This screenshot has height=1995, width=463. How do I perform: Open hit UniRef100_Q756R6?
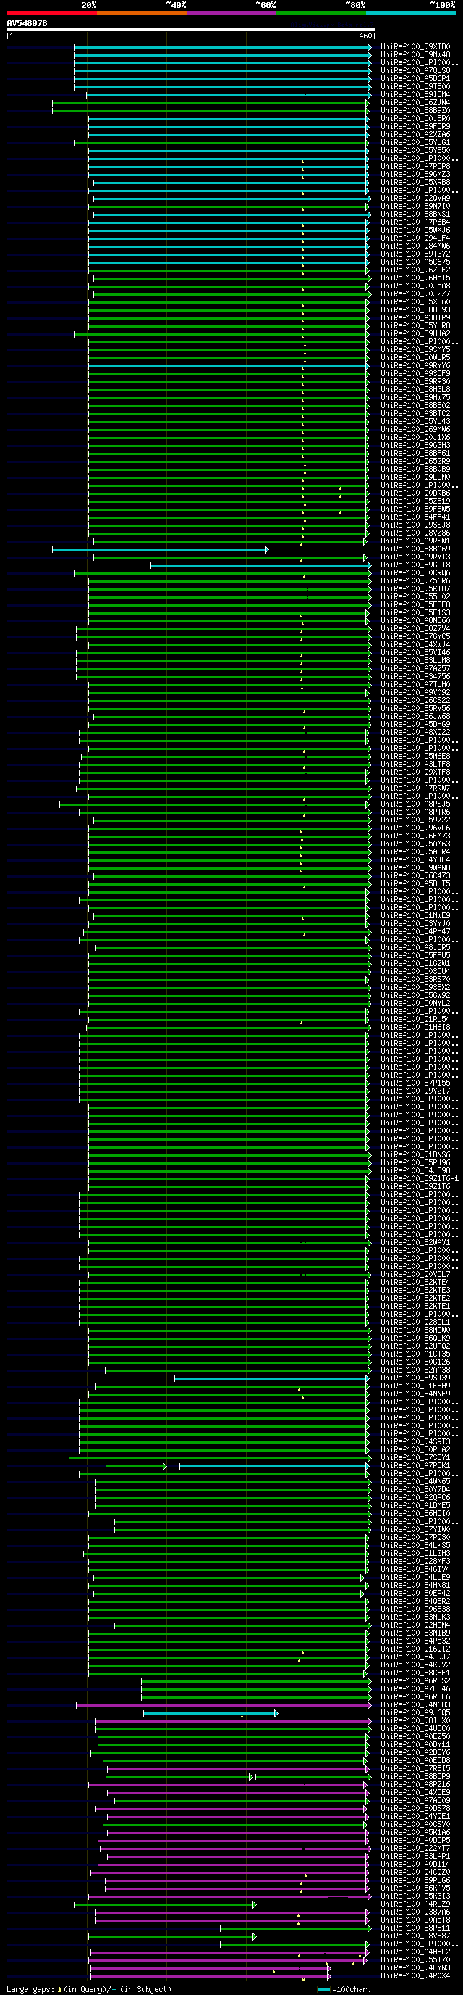coord(415,581)
